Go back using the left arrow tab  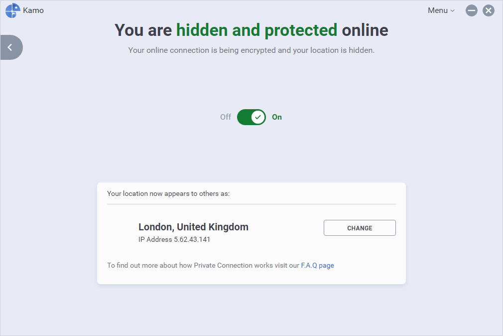pyautogui.click(x=10, y=47)
